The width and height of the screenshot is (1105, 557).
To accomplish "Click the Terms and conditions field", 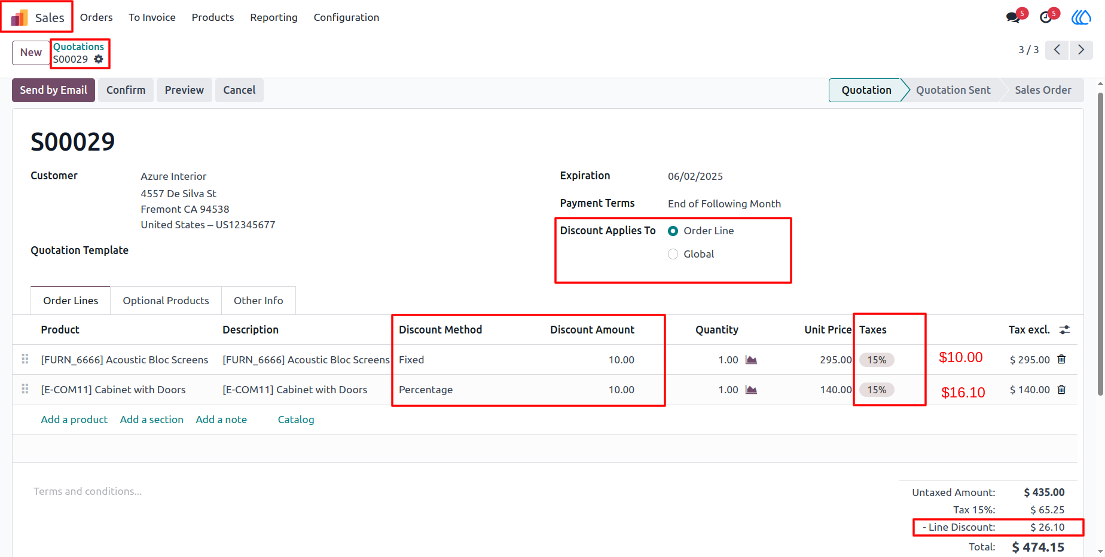I will click(87, 491).
